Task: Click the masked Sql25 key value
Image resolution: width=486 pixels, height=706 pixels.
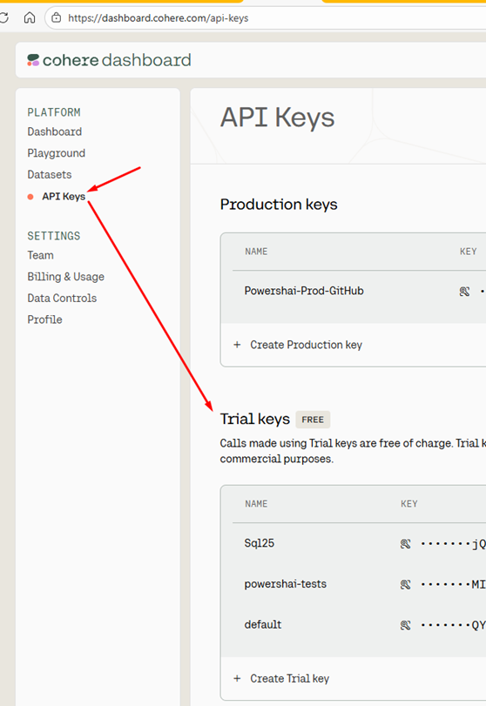Action: coord(453,544)
